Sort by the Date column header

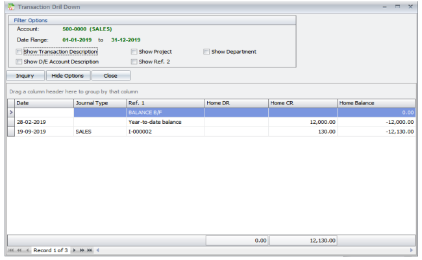(x=44, y=103)
